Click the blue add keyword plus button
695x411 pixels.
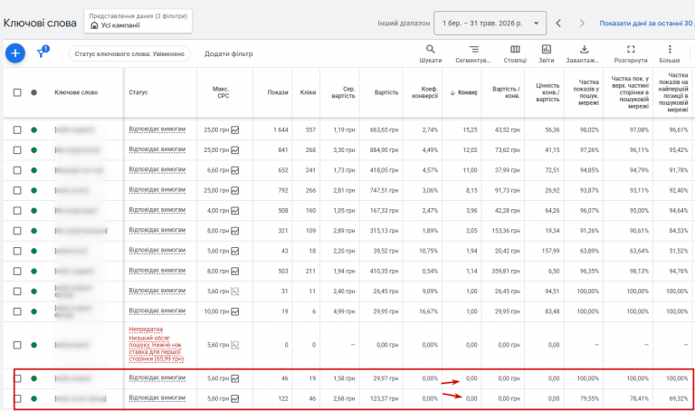[x=15, y=53]
